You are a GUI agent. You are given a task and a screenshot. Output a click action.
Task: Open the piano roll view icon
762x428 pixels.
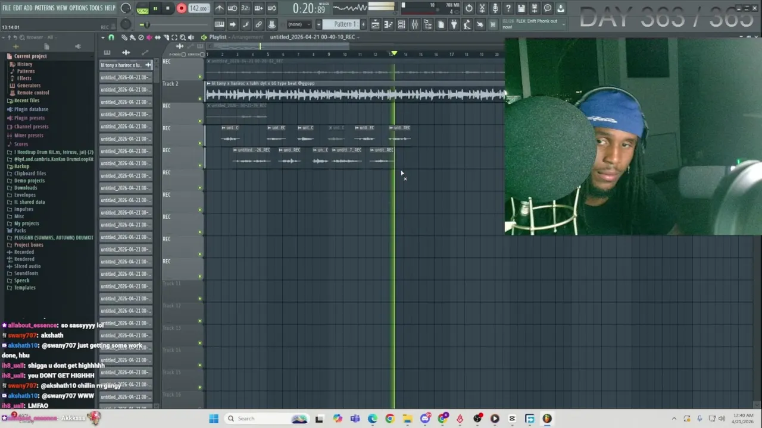point(388,24)
